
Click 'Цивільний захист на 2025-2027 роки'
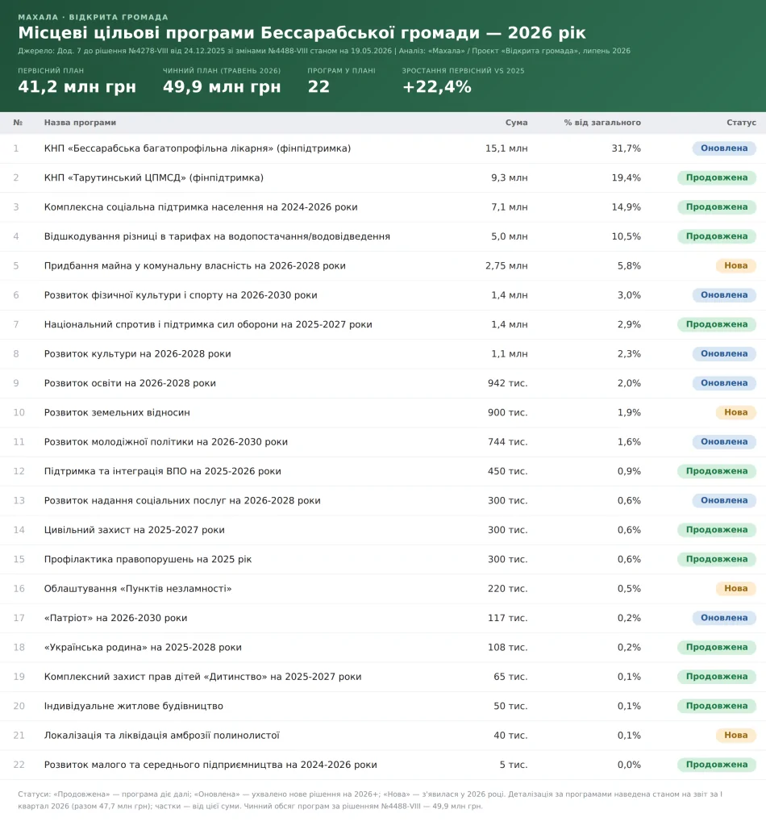(x=134, y=530)
